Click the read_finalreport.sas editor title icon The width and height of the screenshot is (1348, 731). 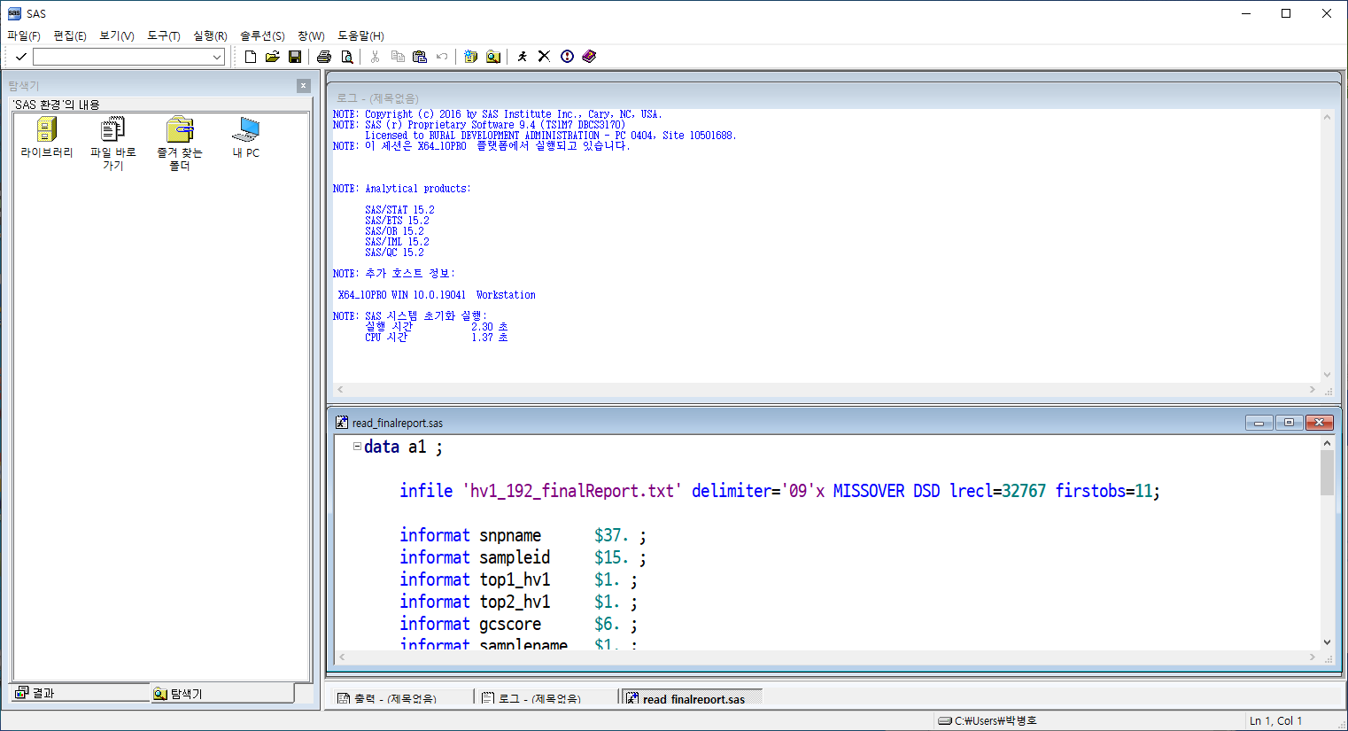pyautogui.click(x=342, y=423)
